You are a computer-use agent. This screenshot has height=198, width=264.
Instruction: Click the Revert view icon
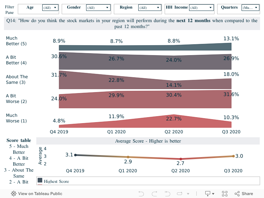(x=167, y=194)
